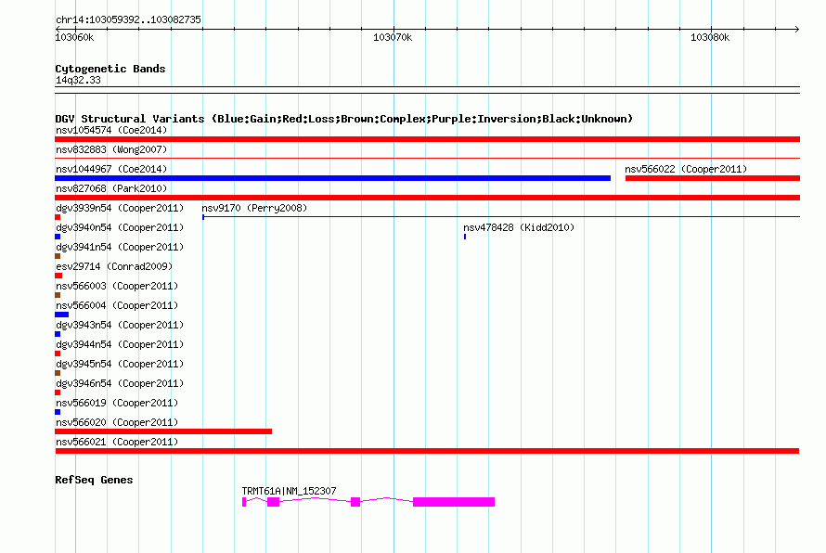Click the dgv3939n54 red square marker
This screenshot has height=553, width=826.
click(58, 217)
